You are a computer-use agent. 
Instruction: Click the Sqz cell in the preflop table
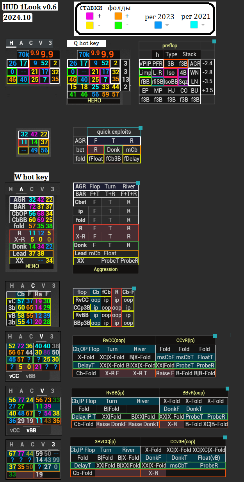(183, 82)
